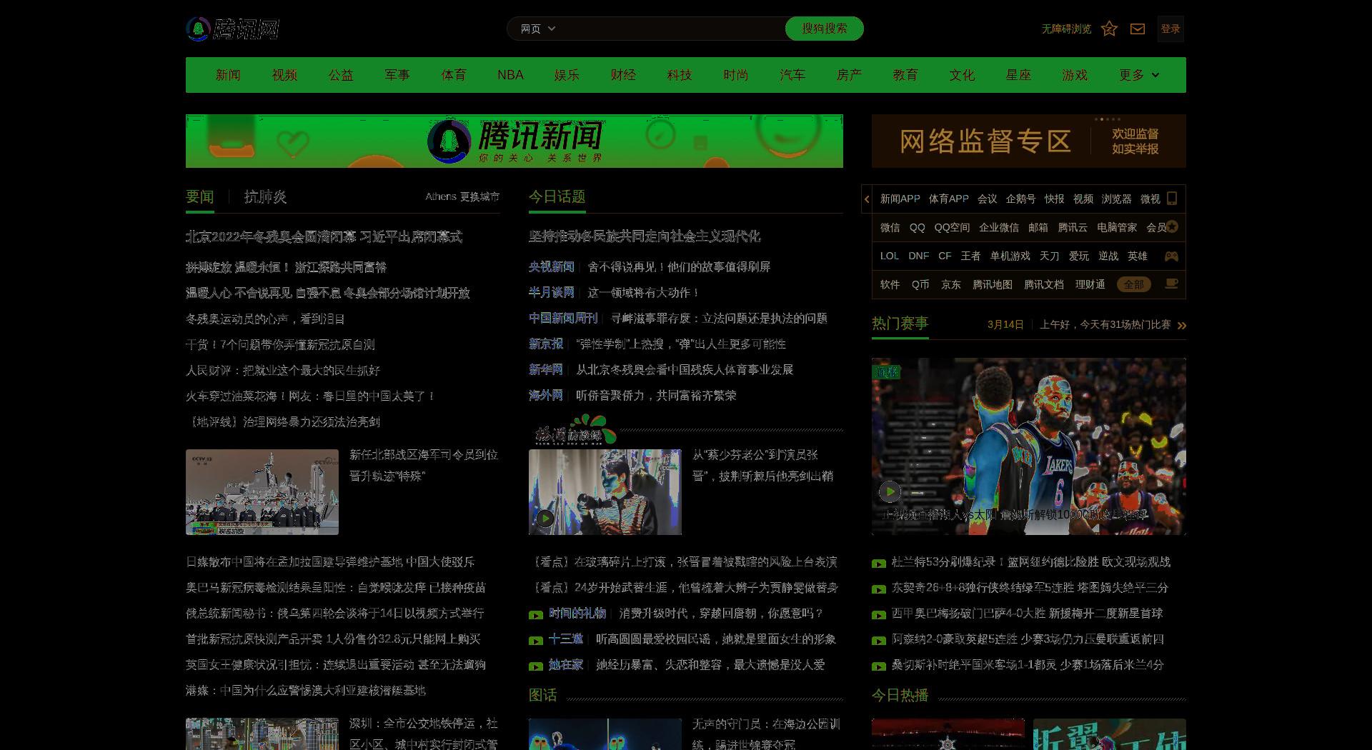Image resolution: width=1372 pixels, height=750 pixels.
Task: Open 财经 in navigation bar
Action: pos(623,75)
